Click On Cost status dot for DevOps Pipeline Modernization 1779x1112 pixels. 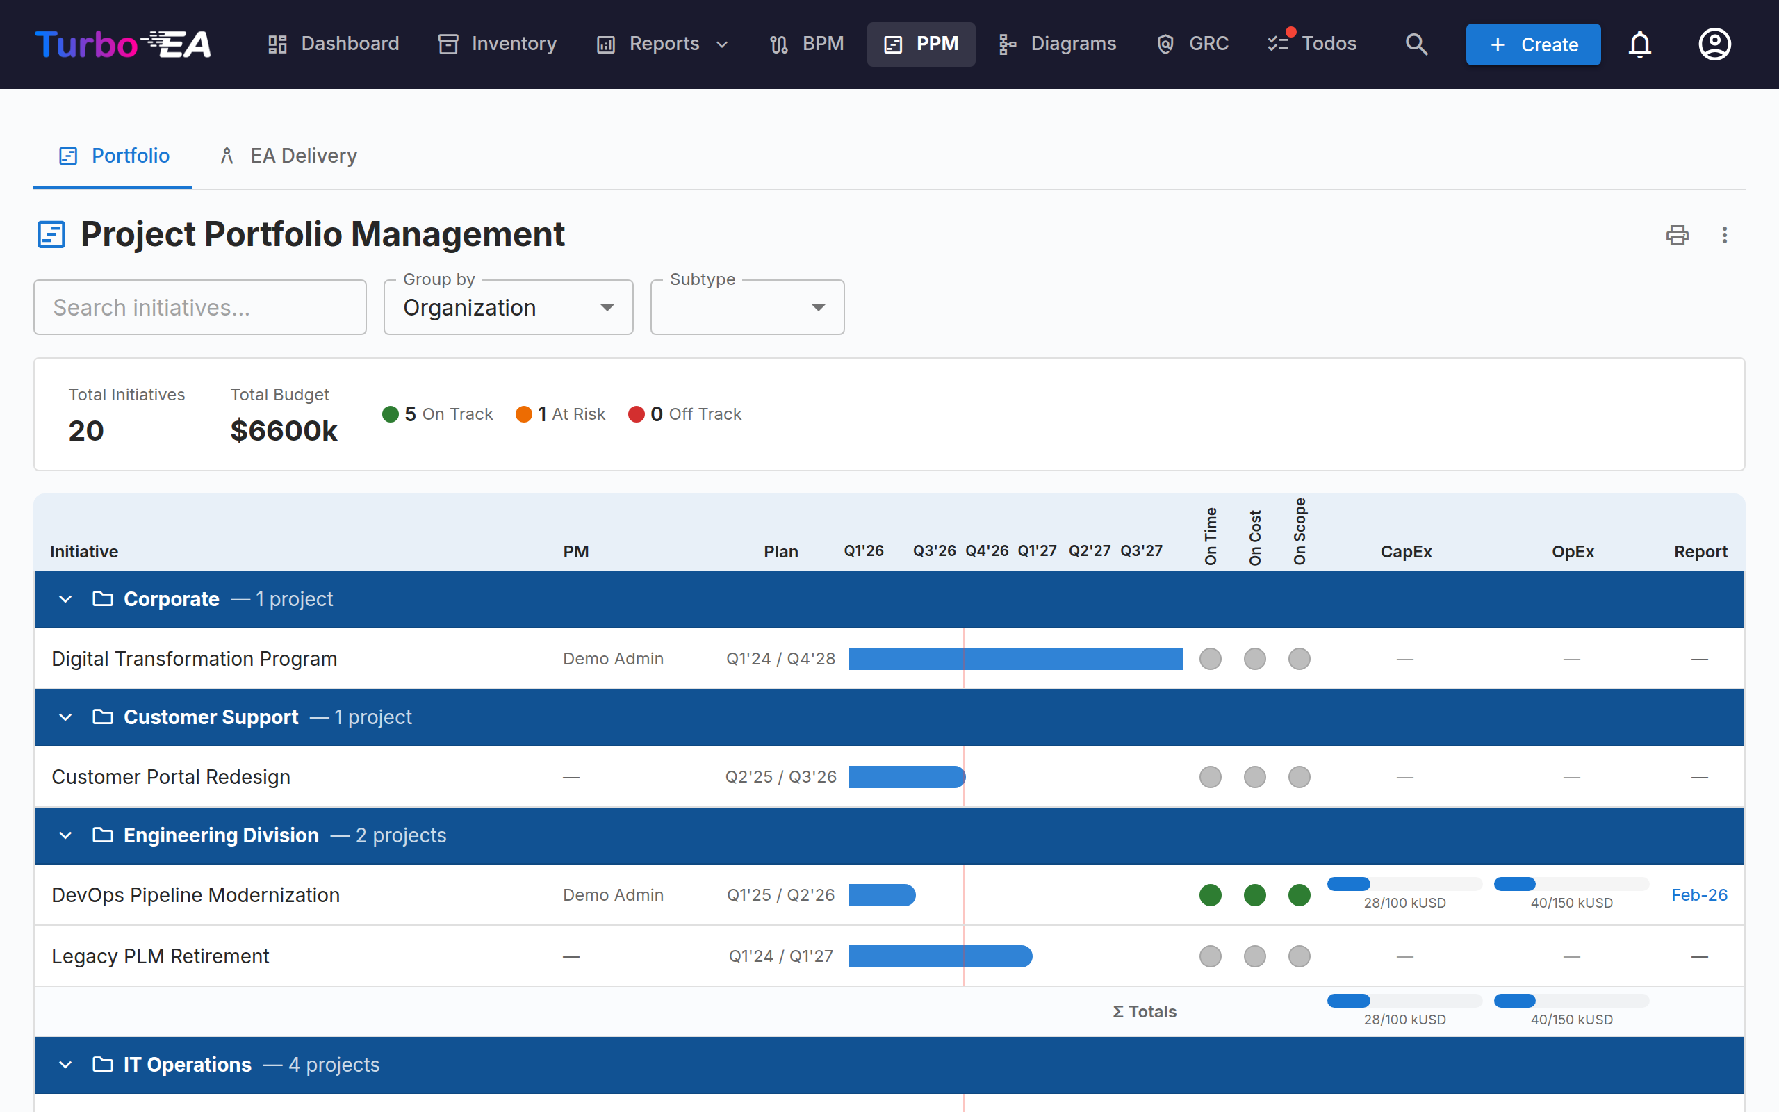(1255, 895)
